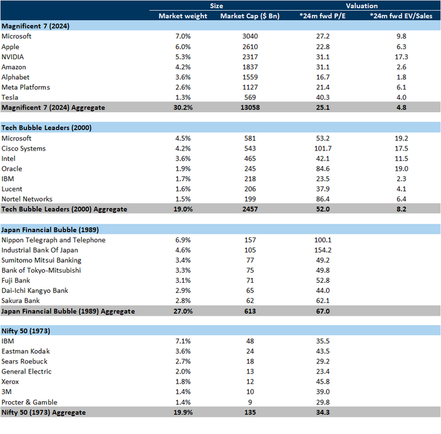Click the Nortel Networks row label
Viewport: 441px width, 434px height.
tap(27, 199)
